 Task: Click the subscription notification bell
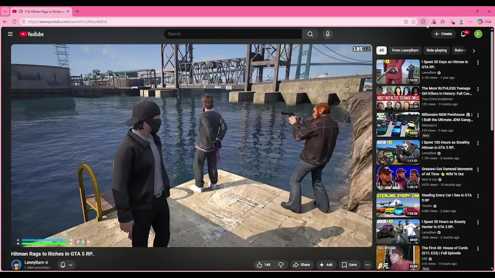pyautogui.click(x=63, y=265)
